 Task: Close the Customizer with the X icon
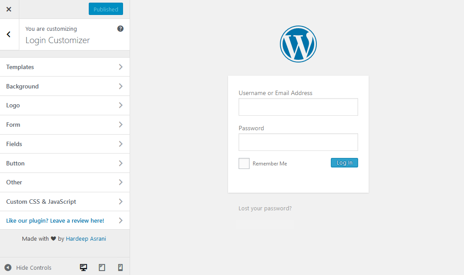9,9
